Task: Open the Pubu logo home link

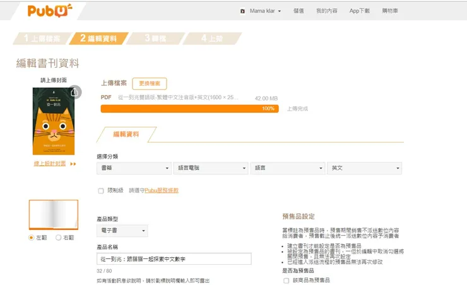Action: tap(50, 11)
